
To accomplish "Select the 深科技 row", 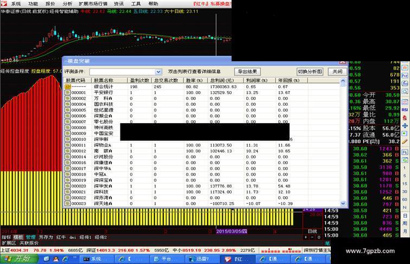I will pos(202,192).
